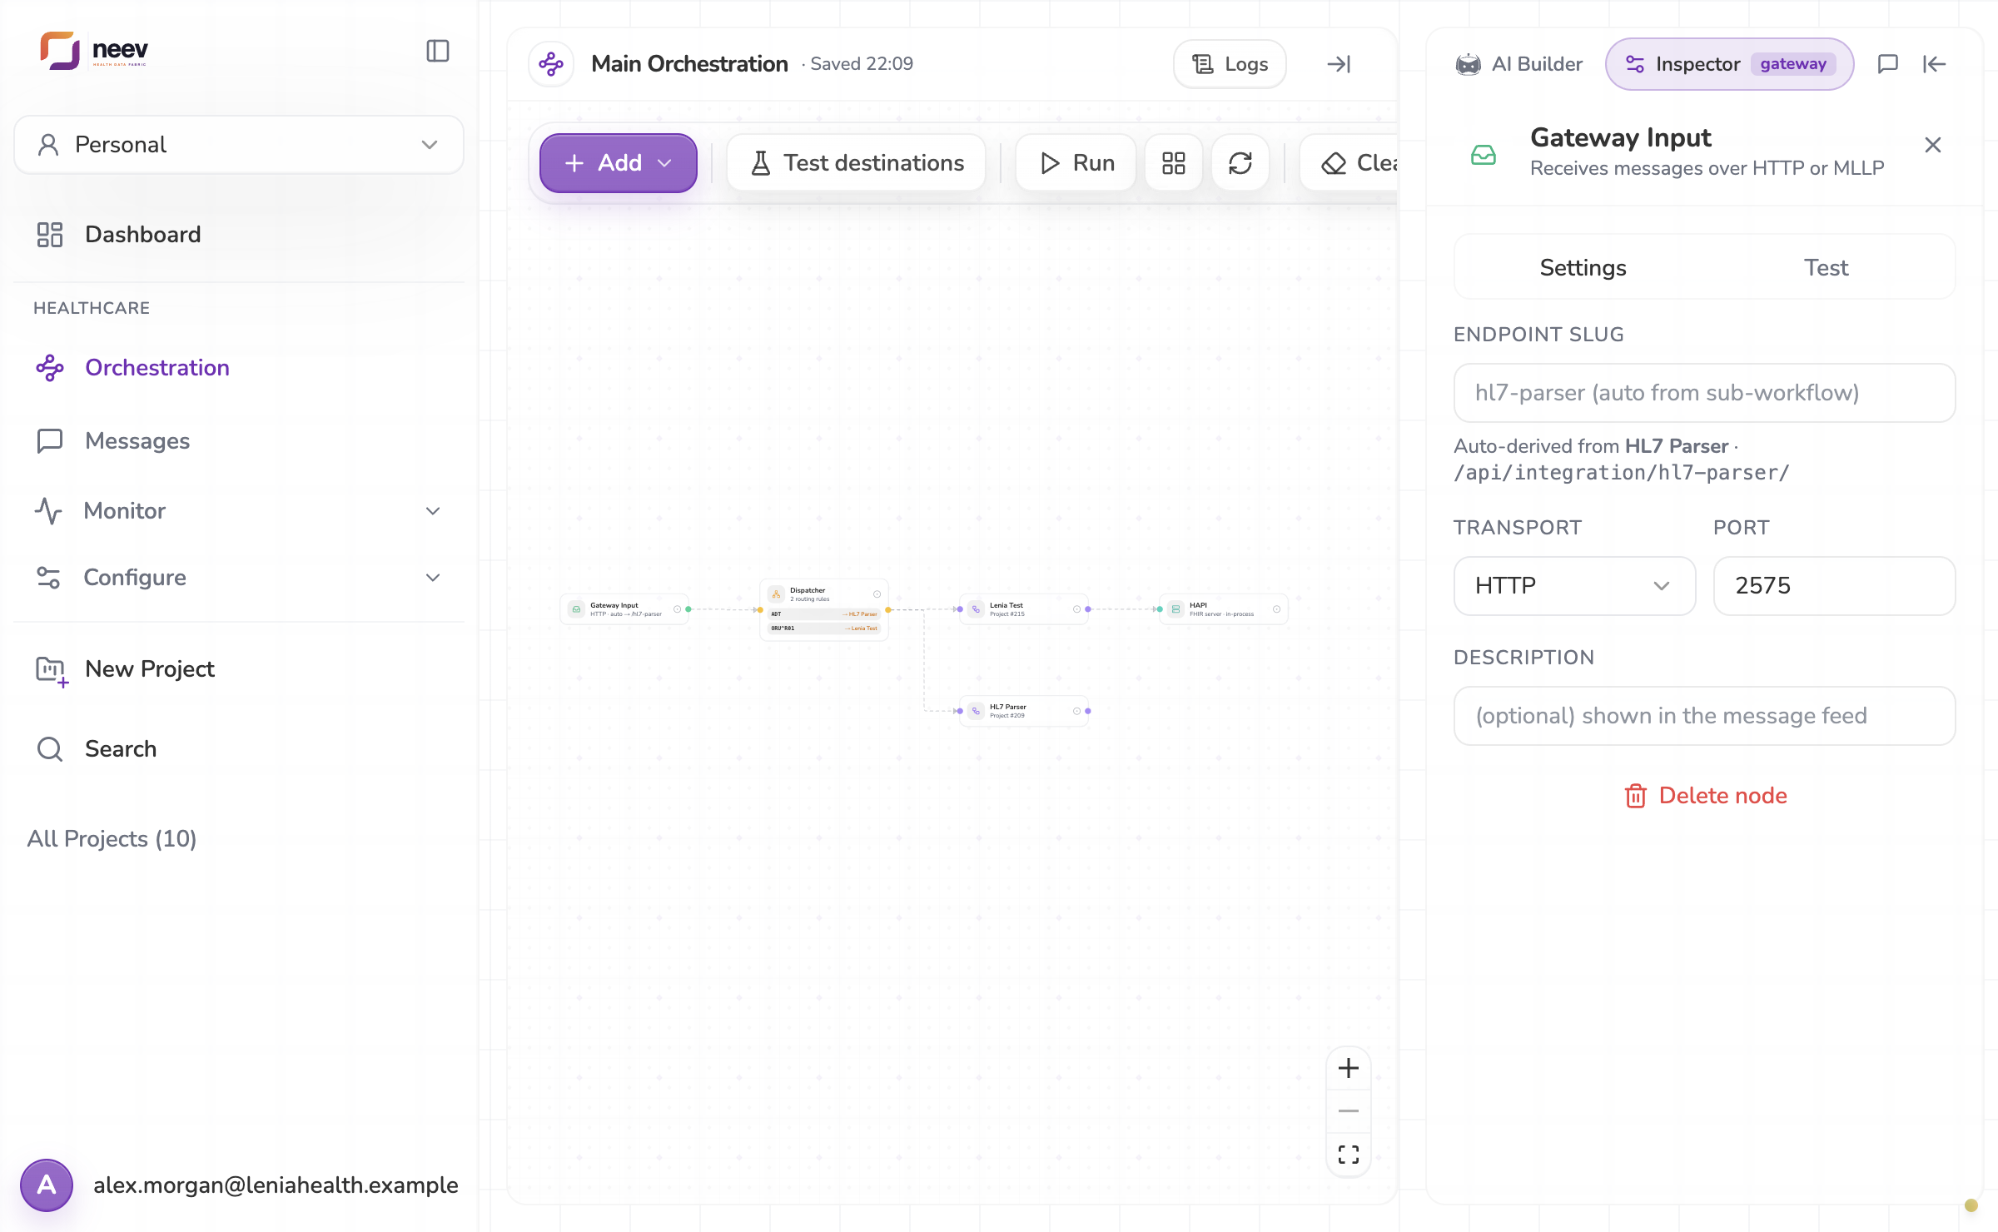Viewport: 1998px width, 1232px height.
Task: Fit canvas to view icon
Action: click(1349, 1155)
